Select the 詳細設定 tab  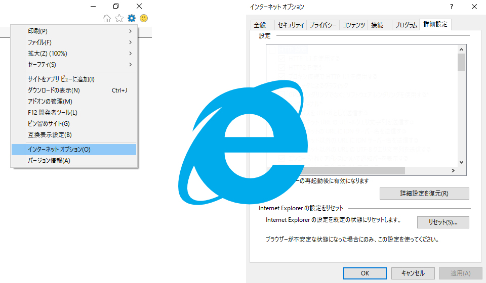click(x=435, y=24)
